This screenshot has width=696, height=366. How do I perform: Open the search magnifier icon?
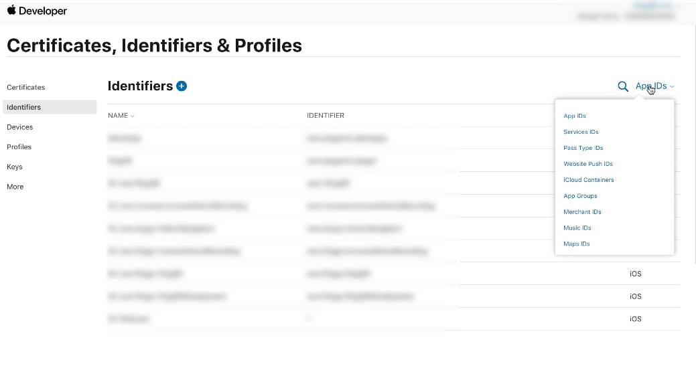[623, 86]
